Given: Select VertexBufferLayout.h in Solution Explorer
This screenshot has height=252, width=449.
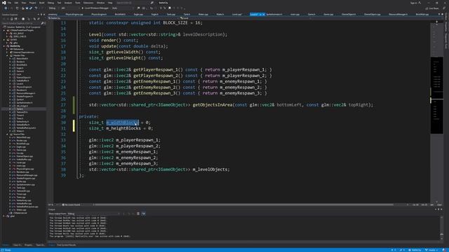Looking at the screenshot, I should tap(26, 128).
